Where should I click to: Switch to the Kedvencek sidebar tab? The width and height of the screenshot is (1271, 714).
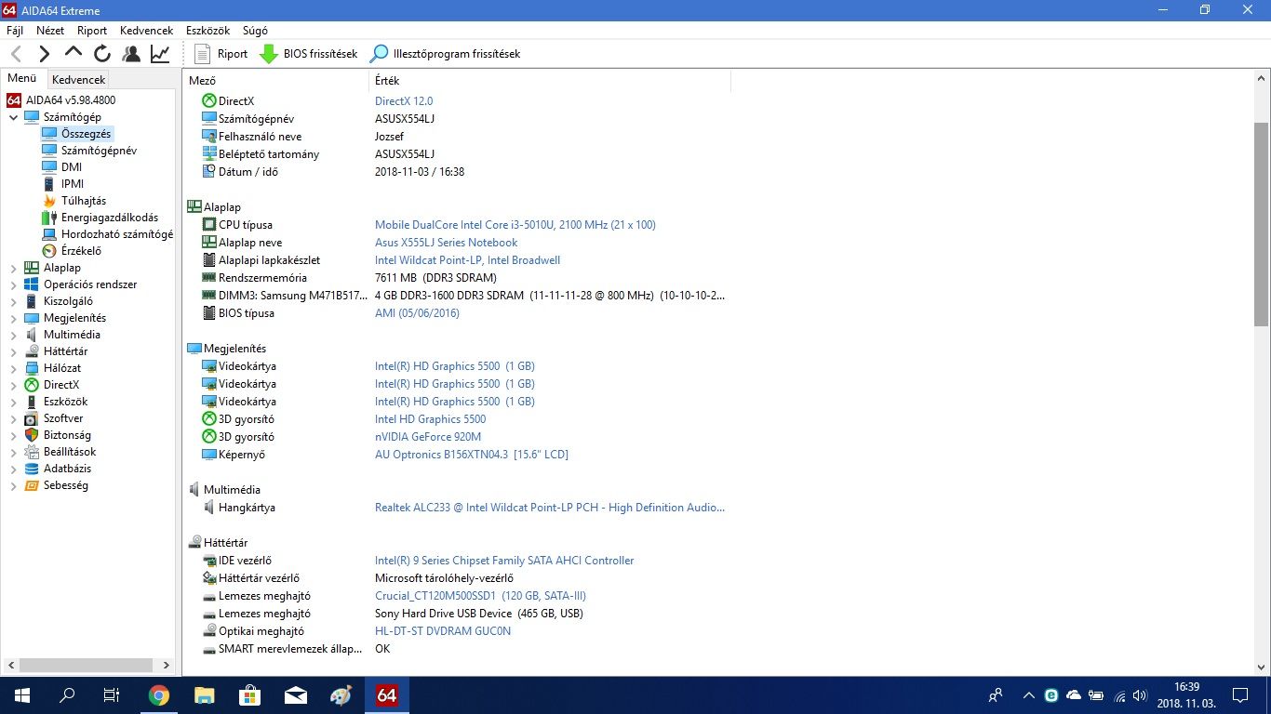pos(78,80)
